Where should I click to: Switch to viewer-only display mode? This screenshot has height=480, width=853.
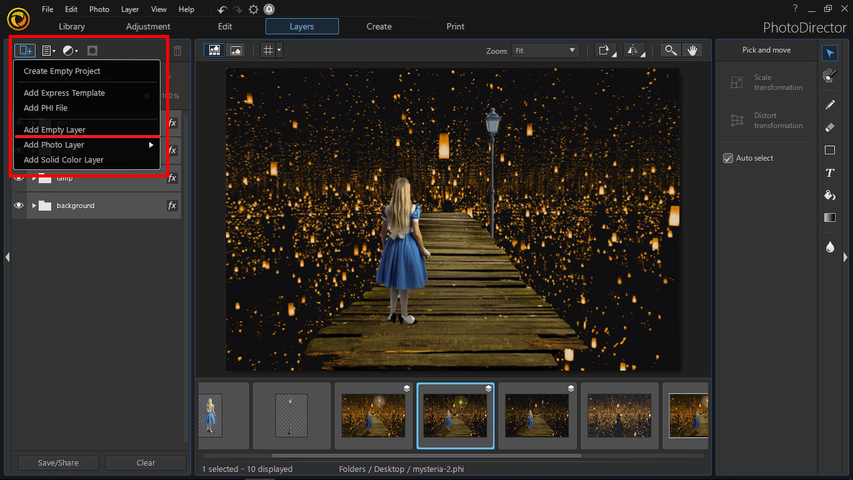(235, 51)
